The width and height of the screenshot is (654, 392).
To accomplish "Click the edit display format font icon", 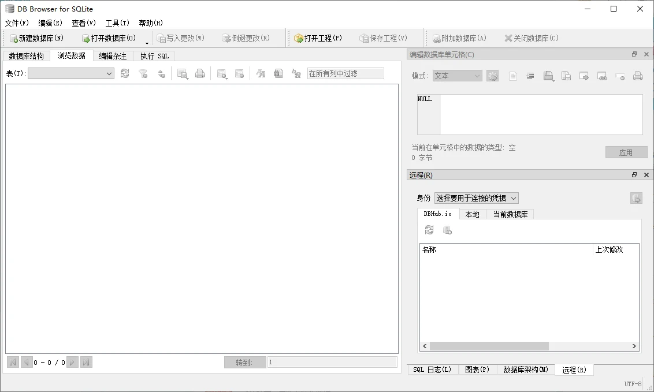I will coord(261,74).
